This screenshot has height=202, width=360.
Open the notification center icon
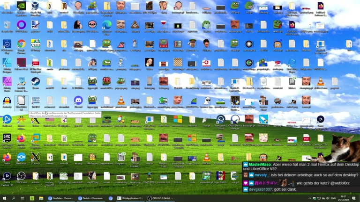354,198
